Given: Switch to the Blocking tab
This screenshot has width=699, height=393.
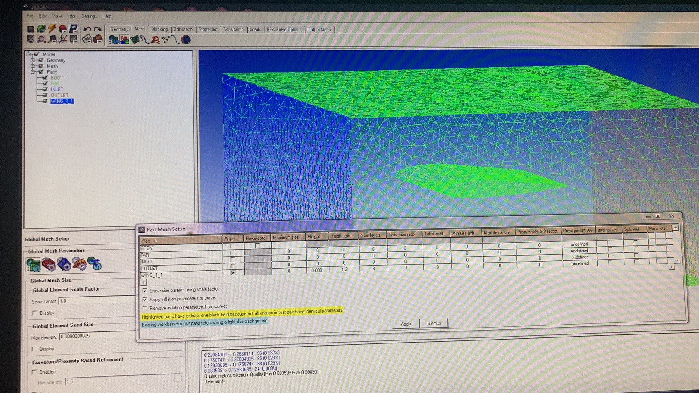Looking at the screenshot, I should pyautogui.click(x=159, y=29).
